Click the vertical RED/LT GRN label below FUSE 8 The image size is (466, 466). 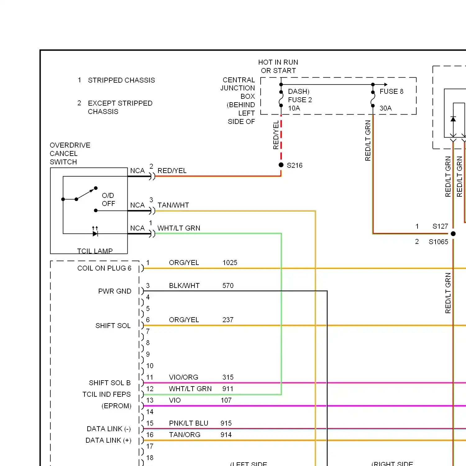click(368, 140)
